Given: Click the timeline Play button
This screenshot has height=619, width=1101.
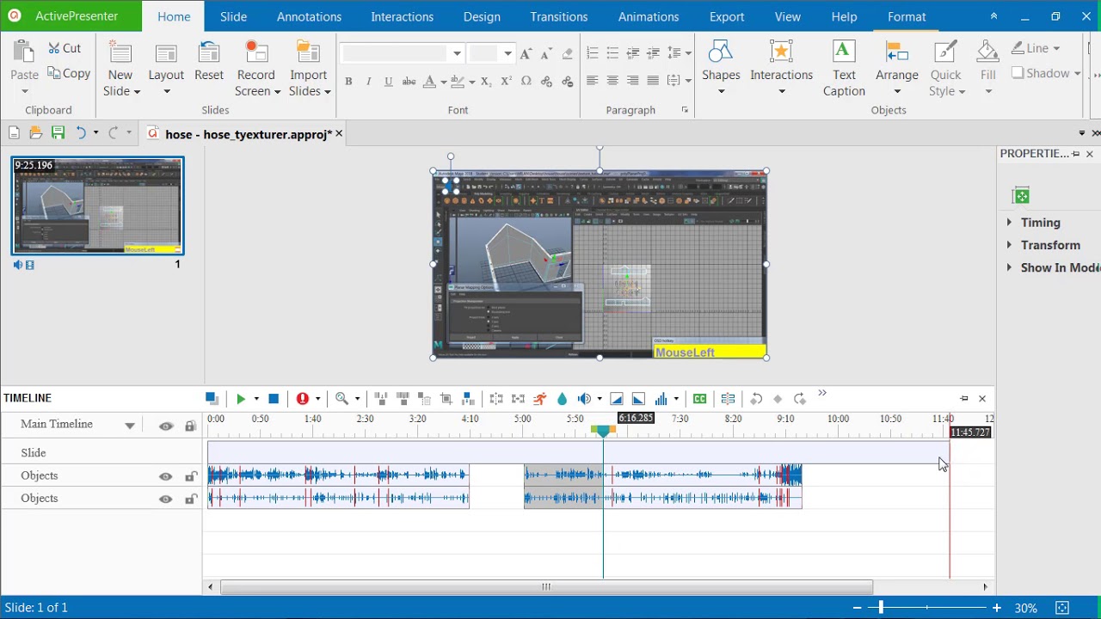Looking at the screenshot, I should click(241, 399).
